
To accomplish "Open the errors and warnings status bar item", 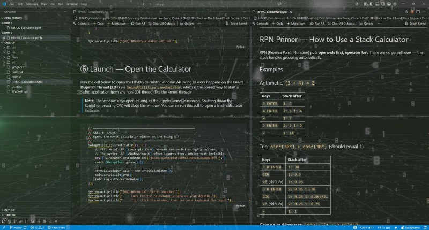I will pos(37,227).
